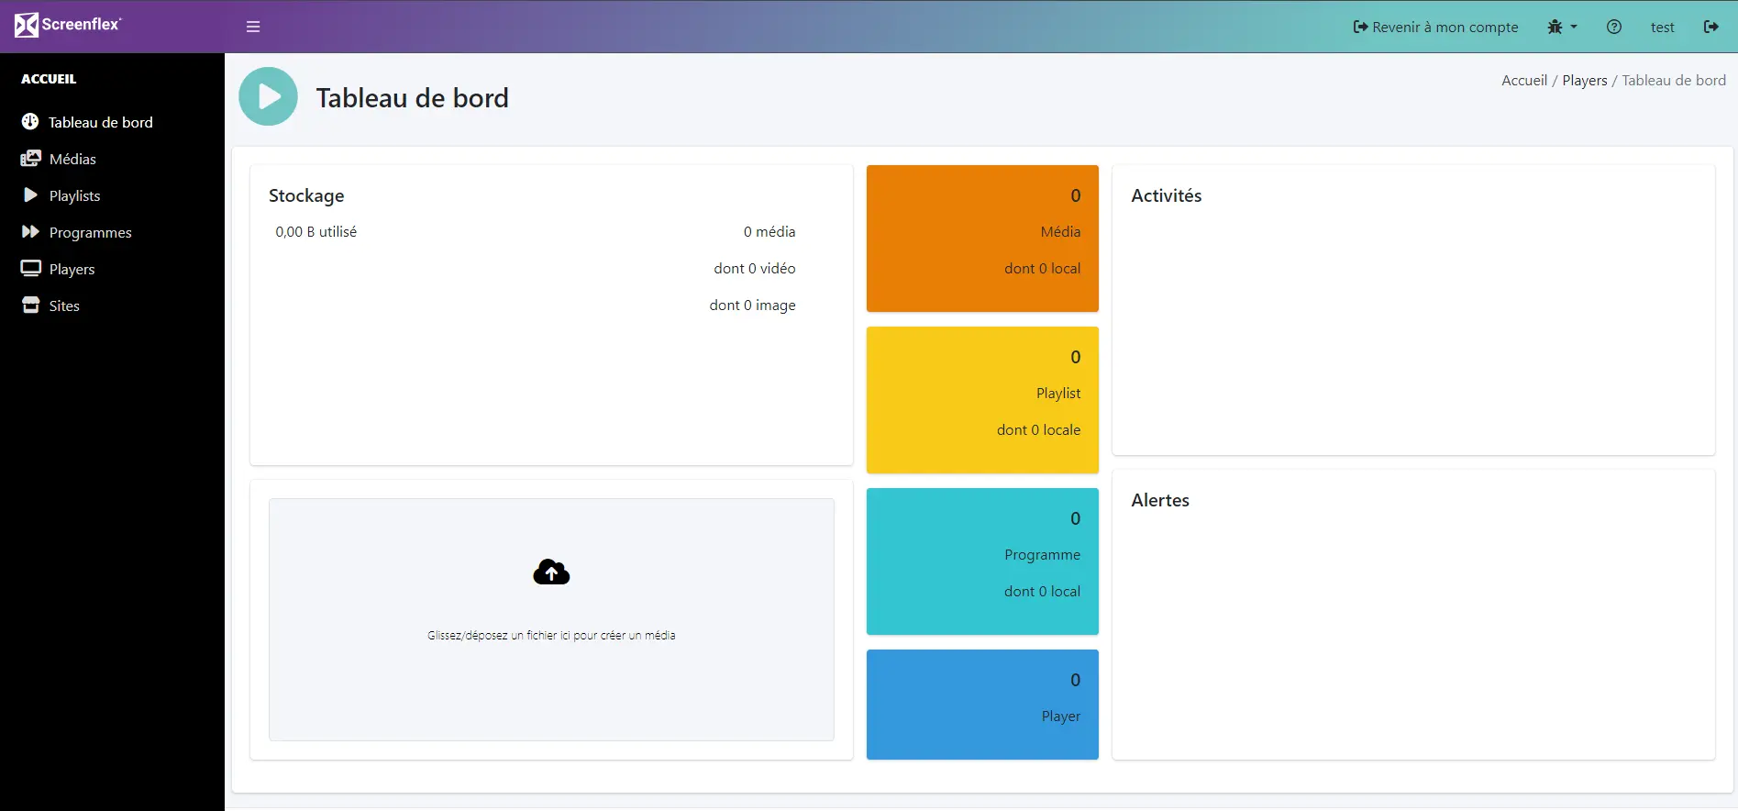Click the Alertes heading
Screen dimensions: 1738x811
(x=1160, y=500)
